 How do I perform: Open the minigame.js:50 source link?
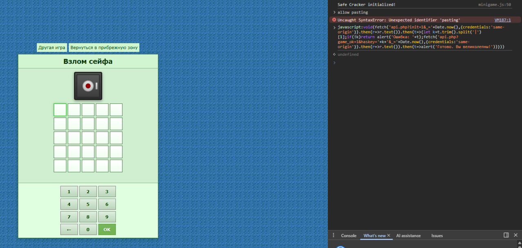click(x=495, y=4)
